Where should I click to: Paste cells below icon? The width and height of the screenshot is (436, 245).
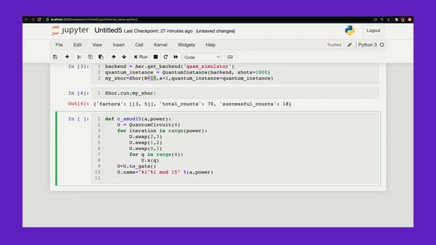(x=101, y=57)
